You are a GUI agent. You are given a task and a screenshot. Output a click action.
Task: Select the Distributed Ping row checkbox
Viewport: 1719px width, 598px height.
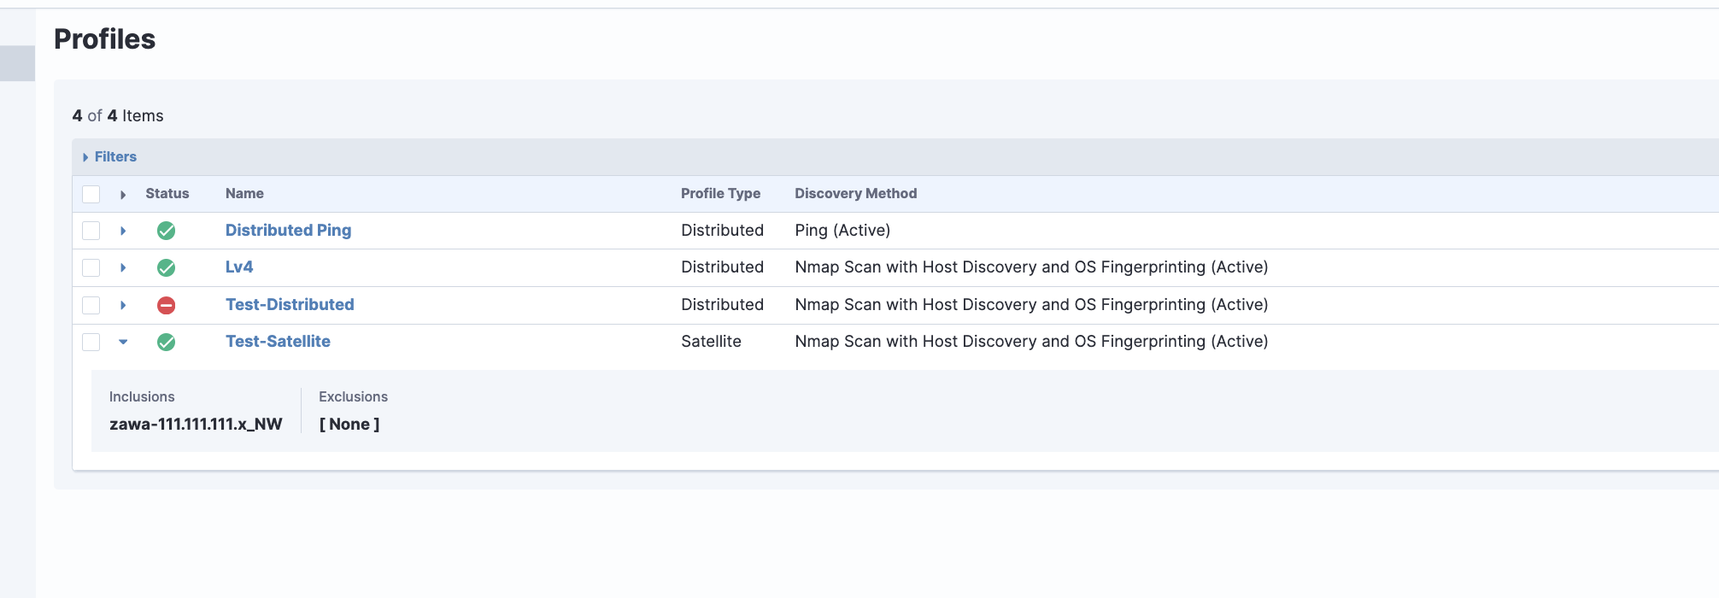(x=91, y=231)
